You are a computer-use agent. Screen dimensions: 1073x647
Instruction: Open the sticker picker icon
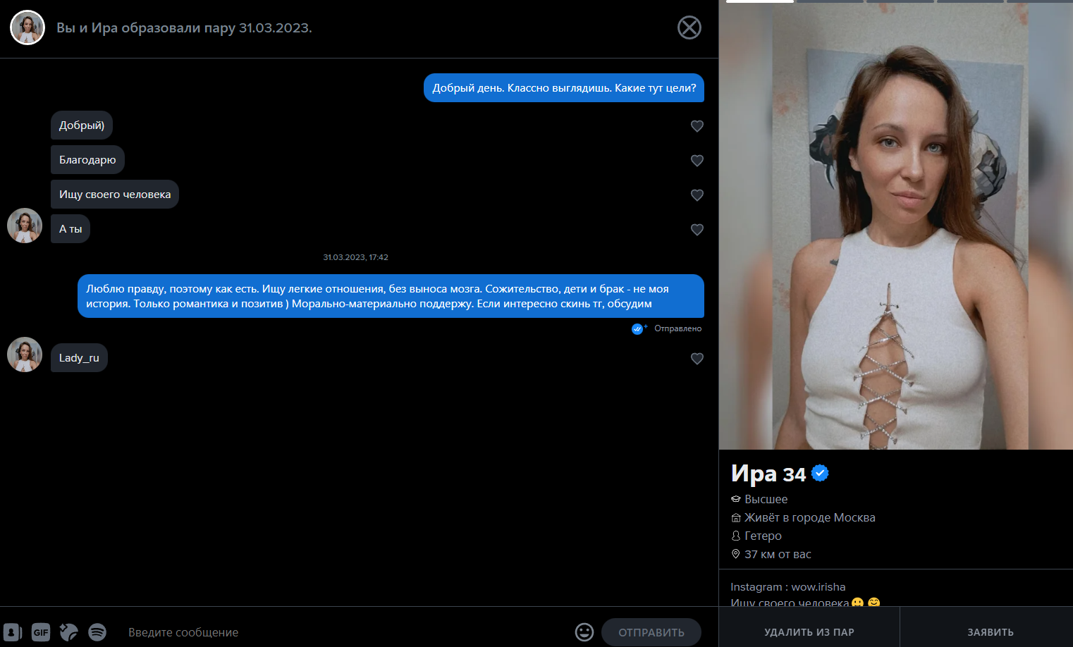pos(69,632)
